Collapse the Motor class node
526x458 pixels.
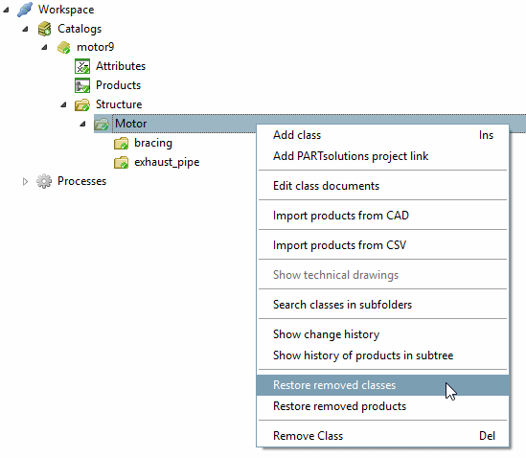coord(82,125)
